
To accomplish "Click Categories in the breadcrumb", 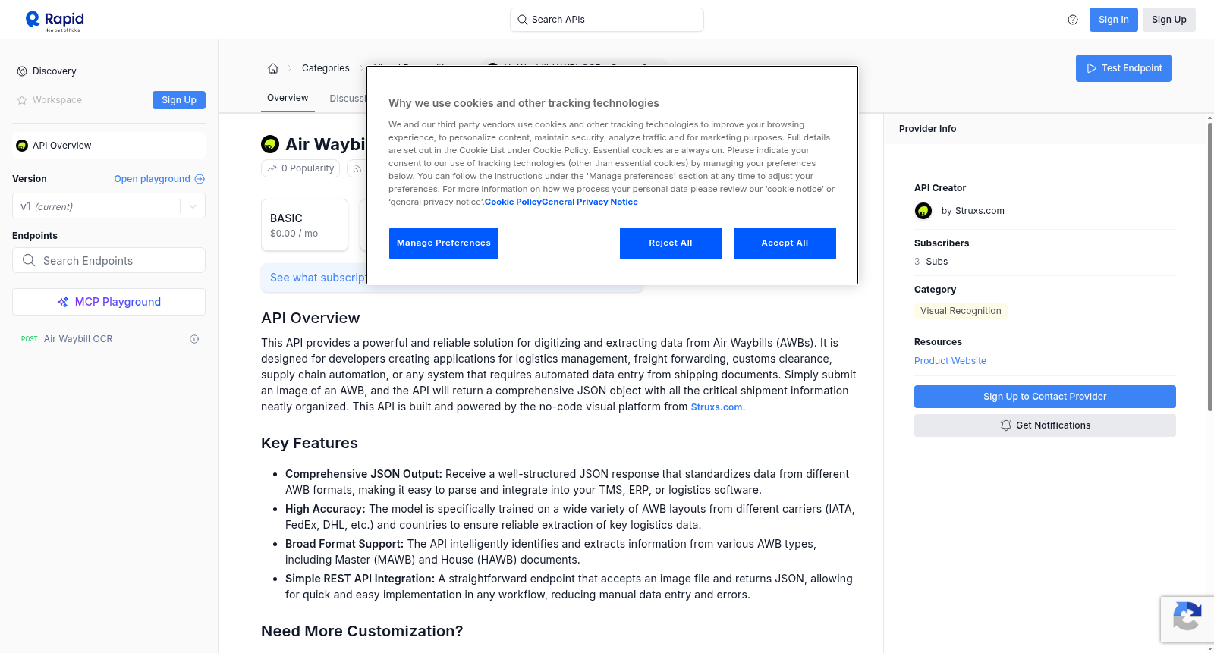I will 326,68.
